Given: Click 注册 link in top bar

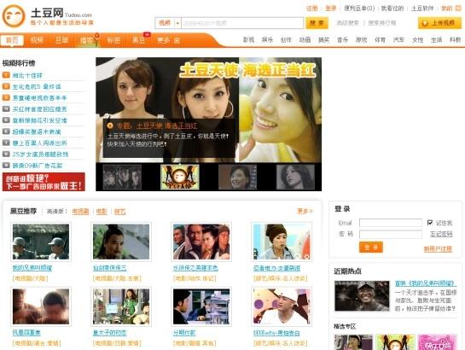Looking at the screenshot, I should pos(312,9).
